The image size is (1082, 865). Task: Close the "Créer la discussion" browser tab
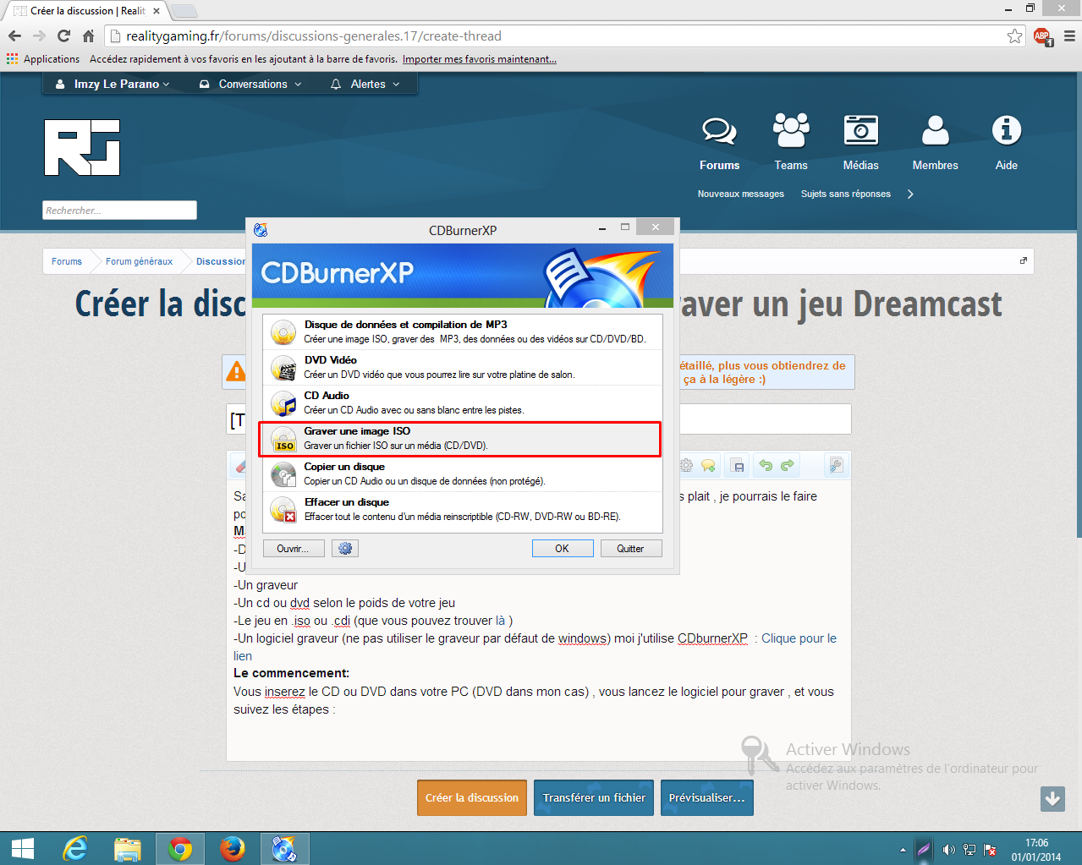[157, 11]
